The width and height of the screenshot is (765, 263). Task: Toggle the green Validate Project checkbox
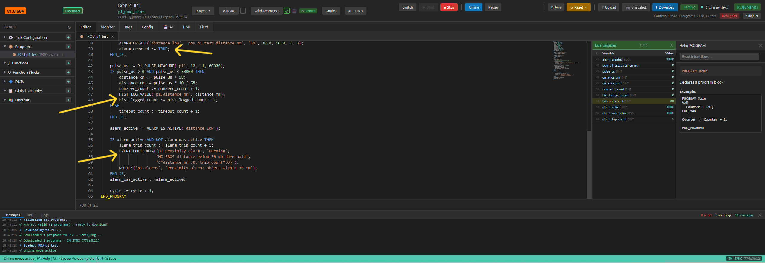pyautogui.click(x=287, y=11)
